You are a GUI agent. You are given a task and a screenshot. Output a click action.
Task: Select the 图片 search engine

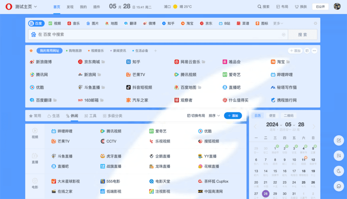[92, 23]
